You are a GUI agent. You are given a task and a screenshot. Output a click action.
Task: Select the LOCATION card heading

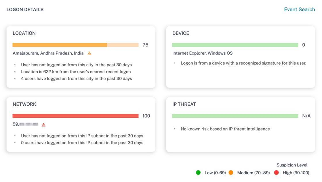[24, 33]
